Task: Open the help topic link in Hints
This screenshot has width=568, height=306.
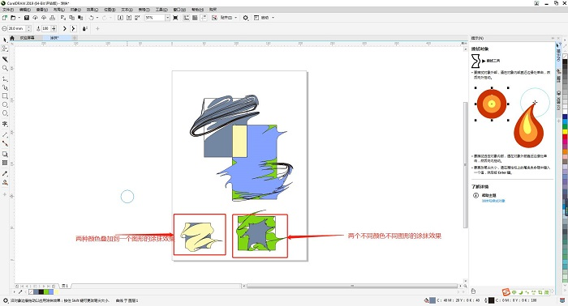Action: coord(493,201)
